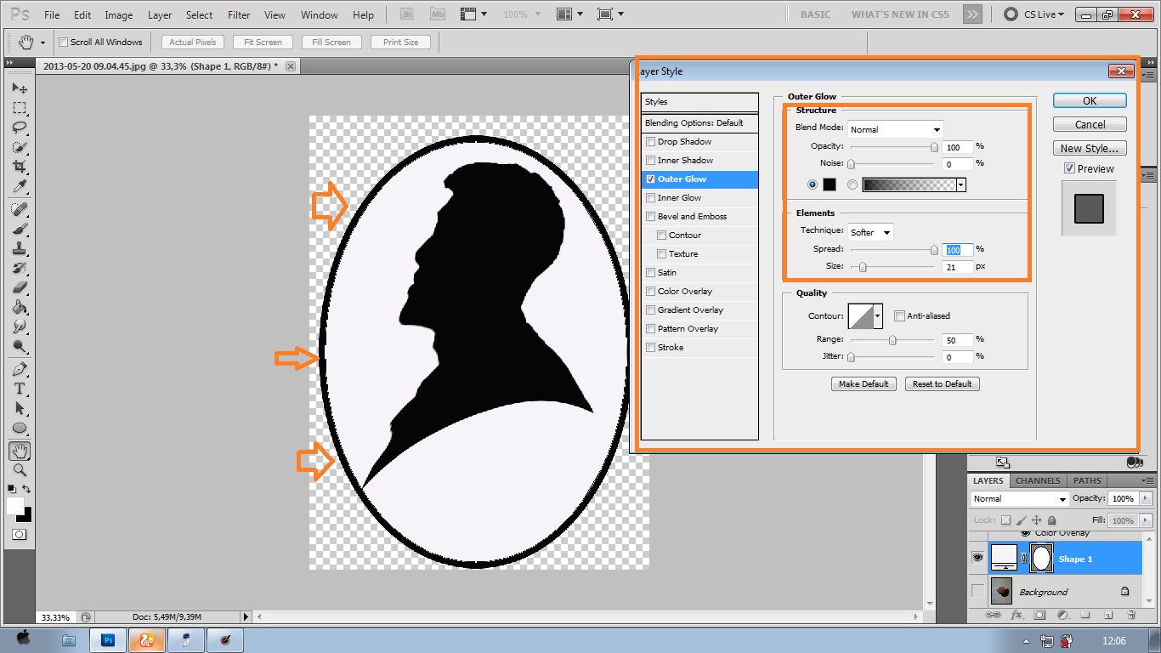
Task: Click the delete layer trash icon
Action: [1131, 615]
